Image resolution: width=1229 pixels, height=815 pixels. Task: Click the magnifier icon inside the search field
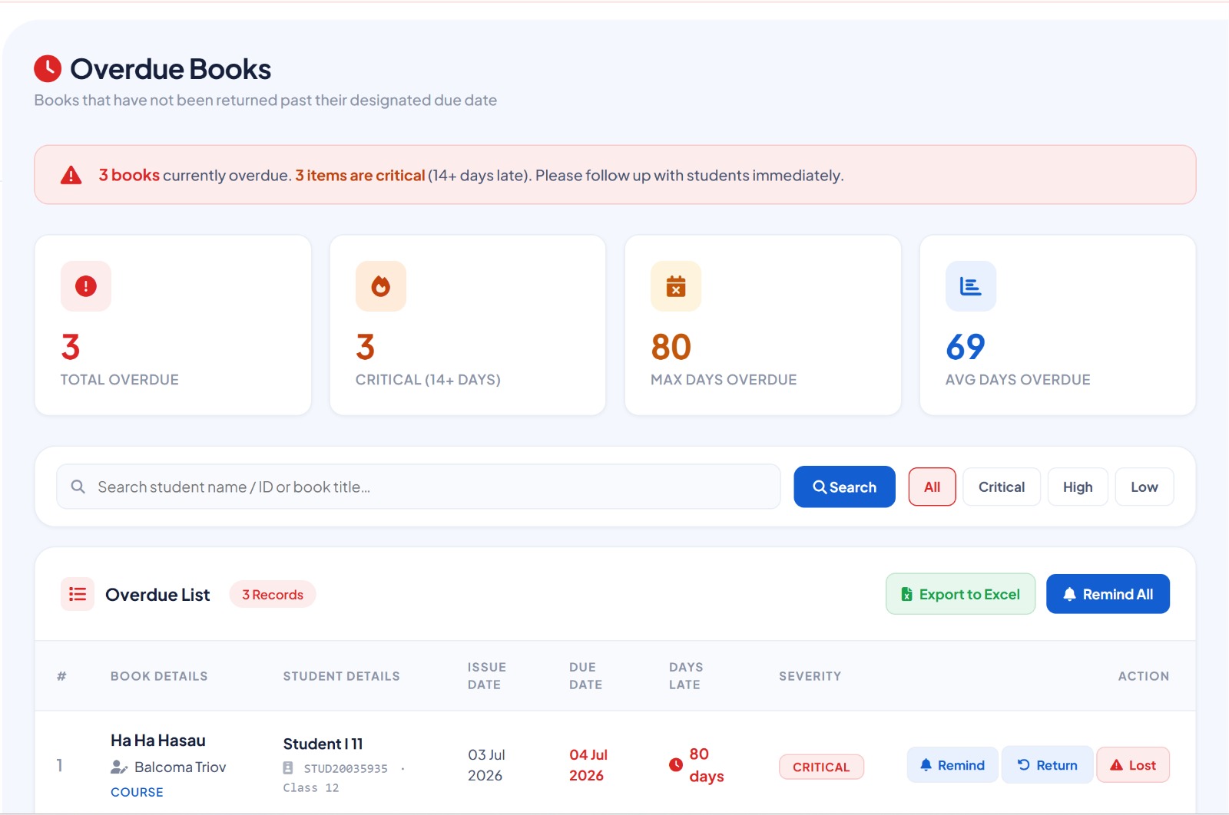(x=78, y=487)
